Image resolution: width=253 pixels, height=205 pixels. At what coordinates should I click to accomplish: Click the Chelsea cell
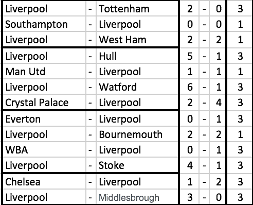[44, 182]
